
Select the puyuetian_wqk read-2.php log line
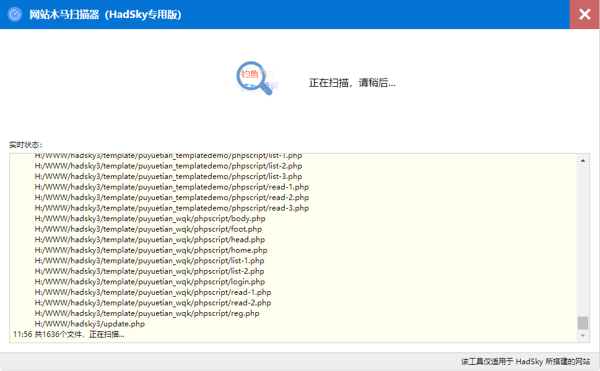click(x=153, y=303)
